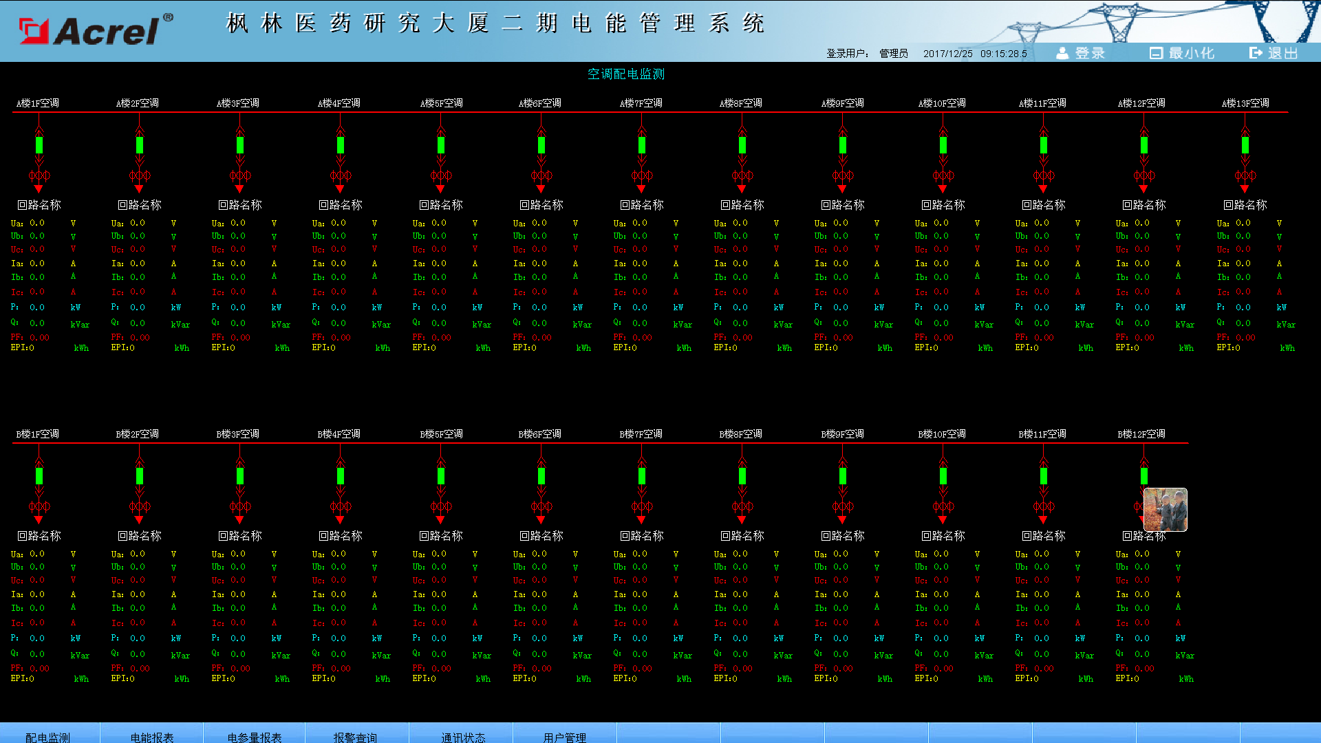Click the transformer symbol under A楼8F空调
Image resolution: width=1321 pixels, height=743 pixels.
[742, 176]
